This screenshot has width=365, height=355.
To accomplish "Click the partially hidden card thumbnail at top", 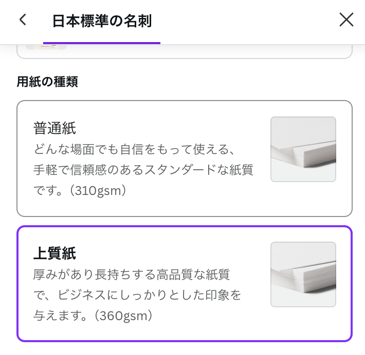I will [x=46, y=47].
